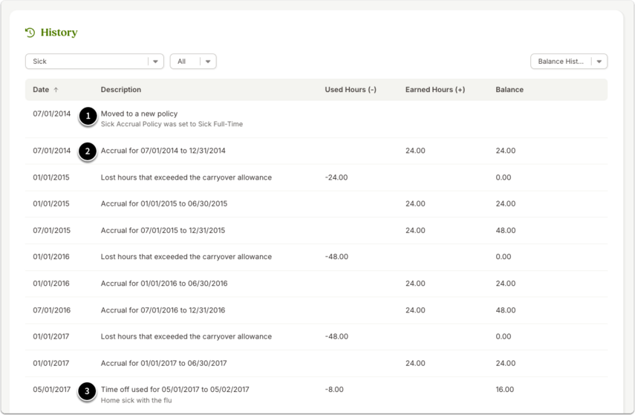Select 'Accrual for 01/01/2017 to 06/30/2017' row

pyautogui.click(x=316, y=363)
